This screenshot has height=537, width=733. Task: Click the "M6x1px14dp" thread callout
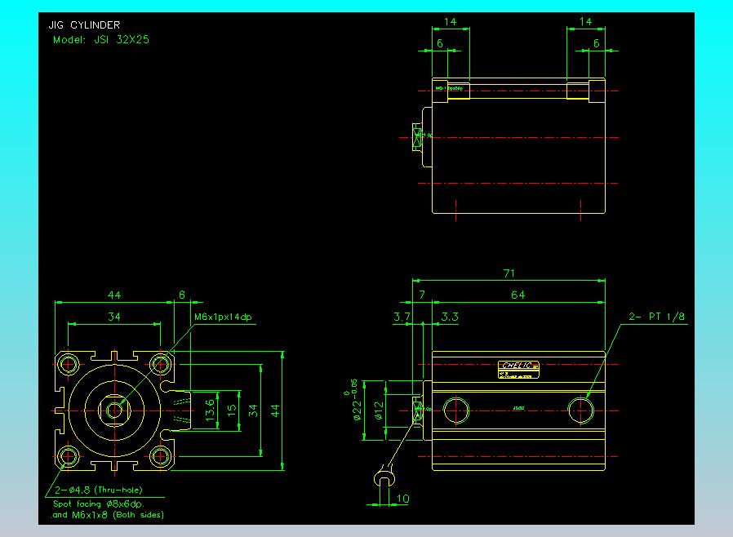(x=223, y=317)
